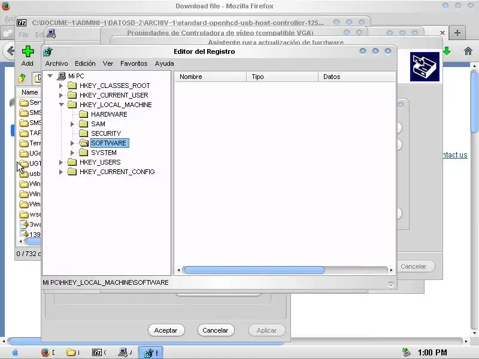The height and width of the screenshot is (359, 479).
Task: Sort by the Datos column header
Action: tap(357, 77)
